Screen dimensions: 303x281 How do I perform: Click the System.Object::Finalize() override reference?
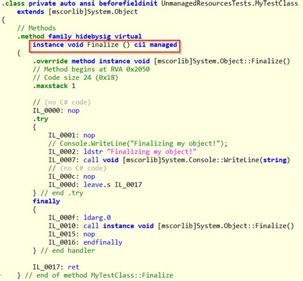click(222, 61)
